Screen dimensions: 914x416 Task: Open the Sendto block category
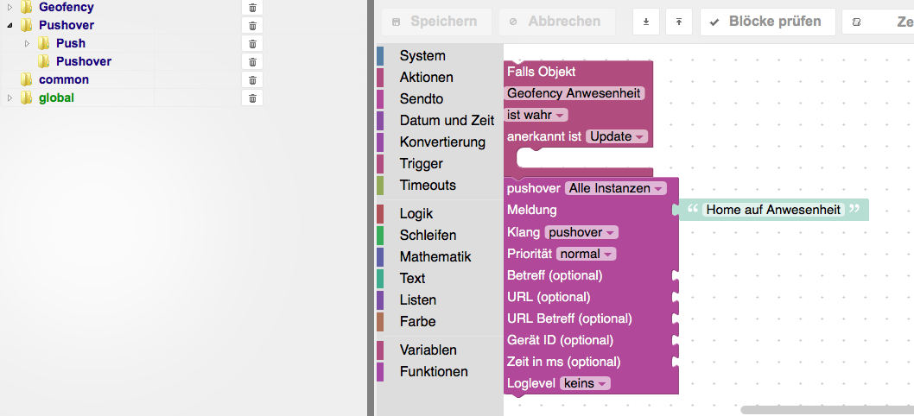point(421,98)
